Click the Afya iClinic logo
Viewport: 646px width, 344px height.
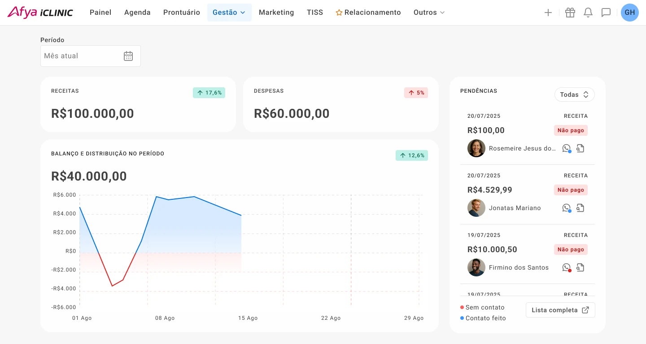click(40, 12)
